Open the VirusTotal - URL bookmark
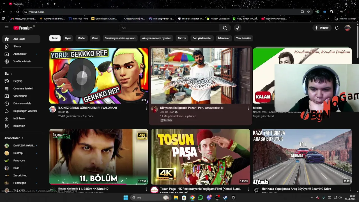This screenshot has height=202, width=359. pyautogui.click(x=78, y=19)
